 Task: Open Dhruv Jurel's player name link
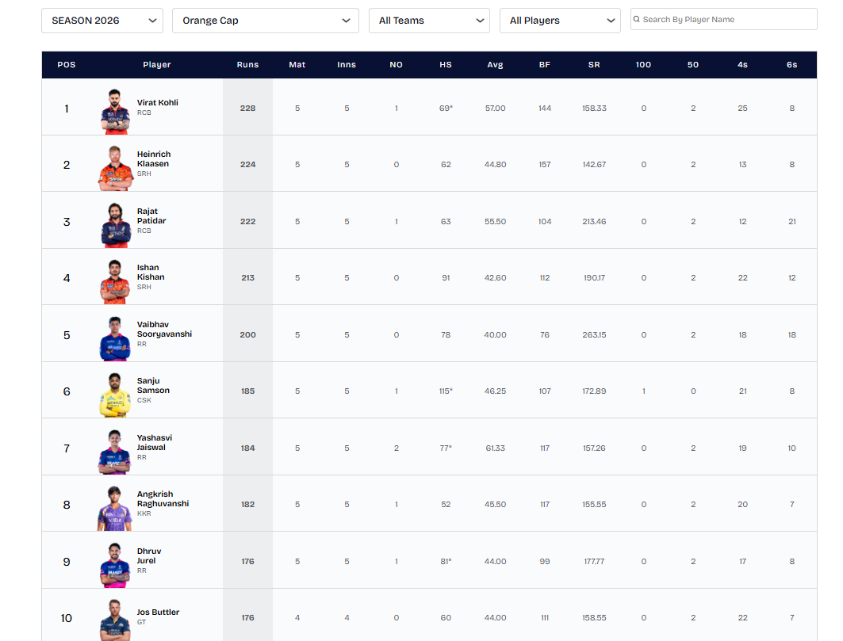click(x=148, y=555)
